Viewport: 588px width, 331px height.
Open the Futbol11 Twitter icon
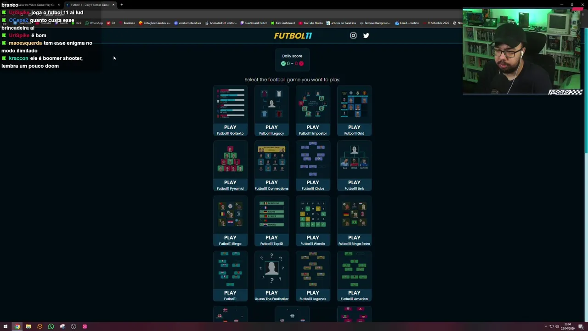coord(366,35)
